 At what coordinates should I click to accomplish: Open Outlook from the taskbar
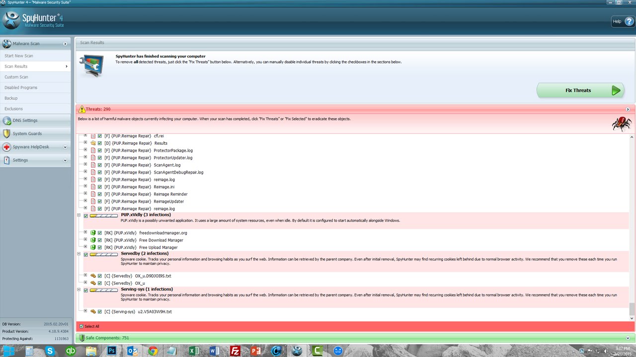pos(132,351)
